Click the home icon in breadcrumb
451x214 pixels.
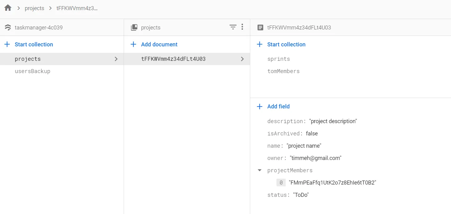[x=8, y=8]
